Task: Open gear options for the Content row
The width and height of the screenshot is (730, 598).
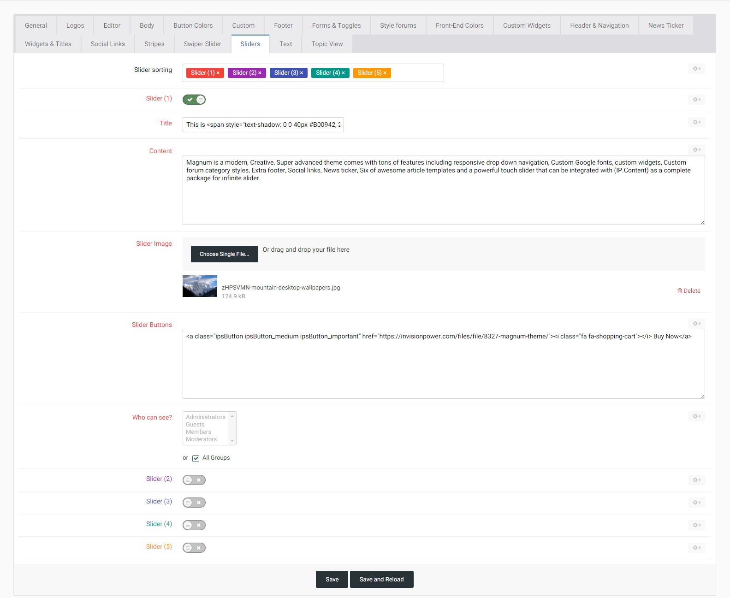Action: (x=696, y=150)
